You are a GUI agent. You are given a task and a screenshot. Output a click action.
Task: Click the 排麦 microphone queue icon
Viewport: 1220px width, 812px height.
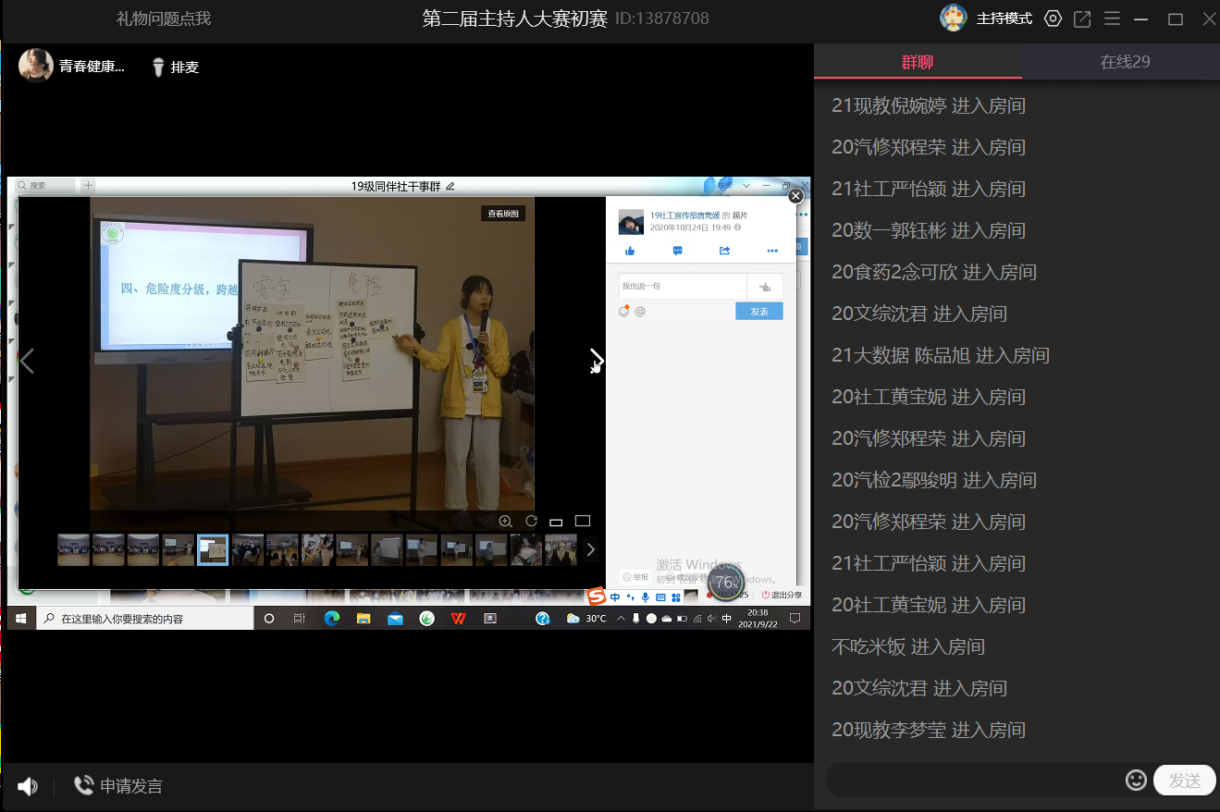click(158, 67)
